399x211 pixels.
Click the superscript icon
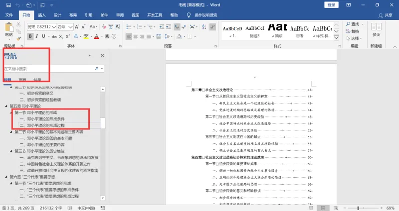pos(68,36)
